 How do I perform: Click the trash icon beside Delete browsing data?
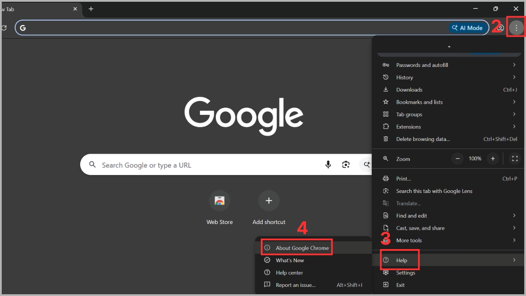386,139
